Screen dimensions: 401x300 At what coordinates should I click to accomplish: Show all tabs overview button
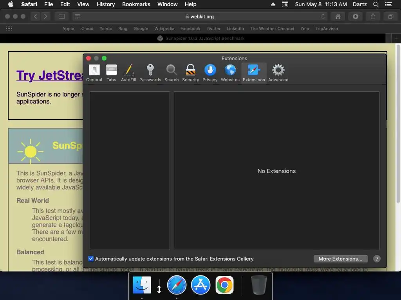point(390,16)
